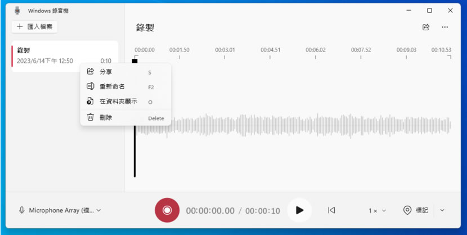Expand the markers list chevron beside 標記

tap(442, 210)
